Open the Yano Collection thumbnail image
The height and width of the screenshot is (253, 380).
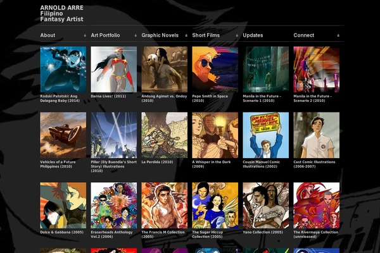pyautogui.click(x=265, y=206)
